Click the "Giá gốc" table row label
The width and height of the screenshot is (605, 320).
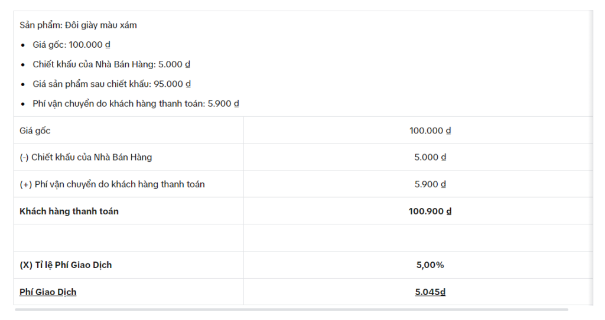[x=35, y=130]
